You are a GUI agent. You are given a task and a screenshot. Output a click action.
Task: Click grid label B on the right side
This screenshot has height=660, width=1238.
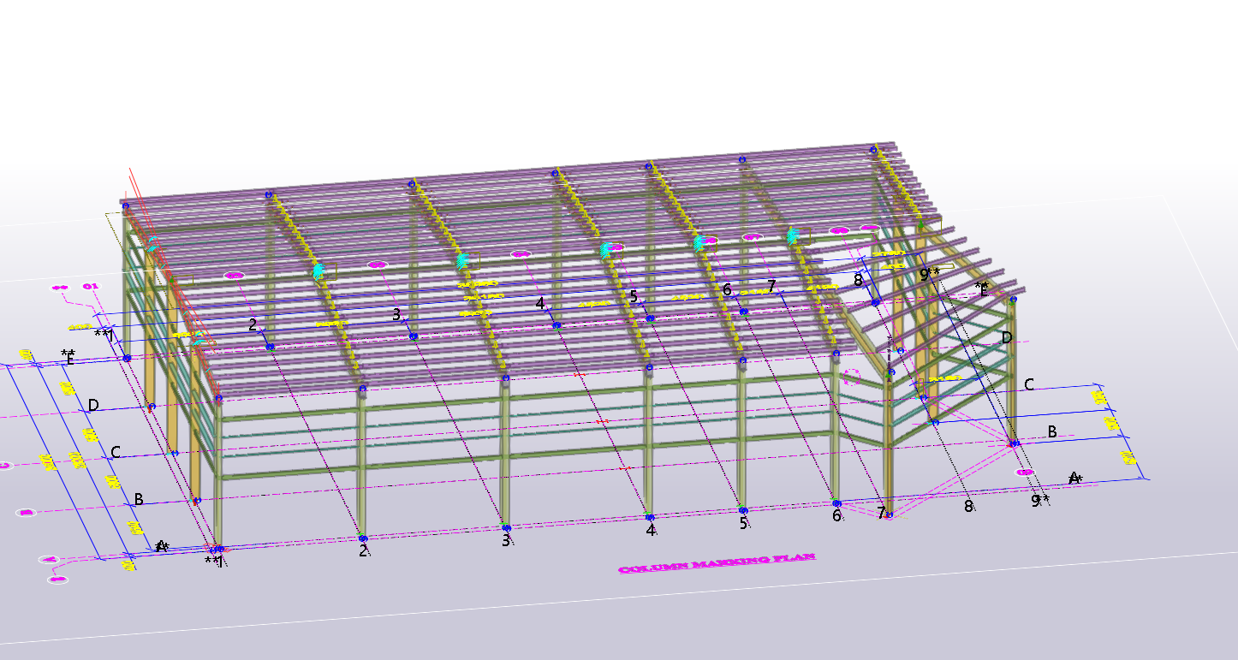click(1052, 431)
